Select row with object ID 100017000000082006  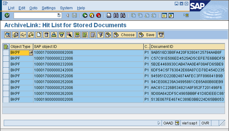6,53
